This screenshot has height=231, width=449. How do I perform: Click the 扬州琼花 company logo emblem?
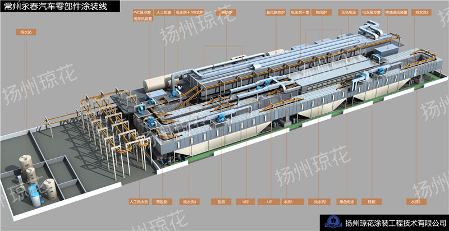334,223
